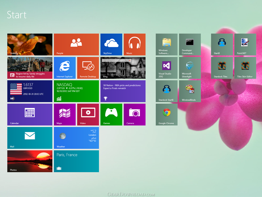Launch the Stardock Start8 tile
The image size is (262, 197).
[x=167, y=91]
